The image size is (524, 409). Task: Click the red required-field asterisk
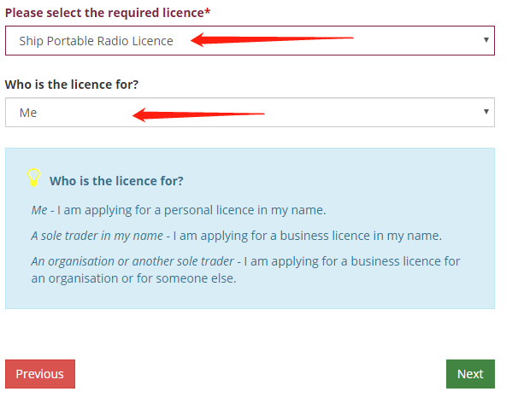[x=208, y=12]
